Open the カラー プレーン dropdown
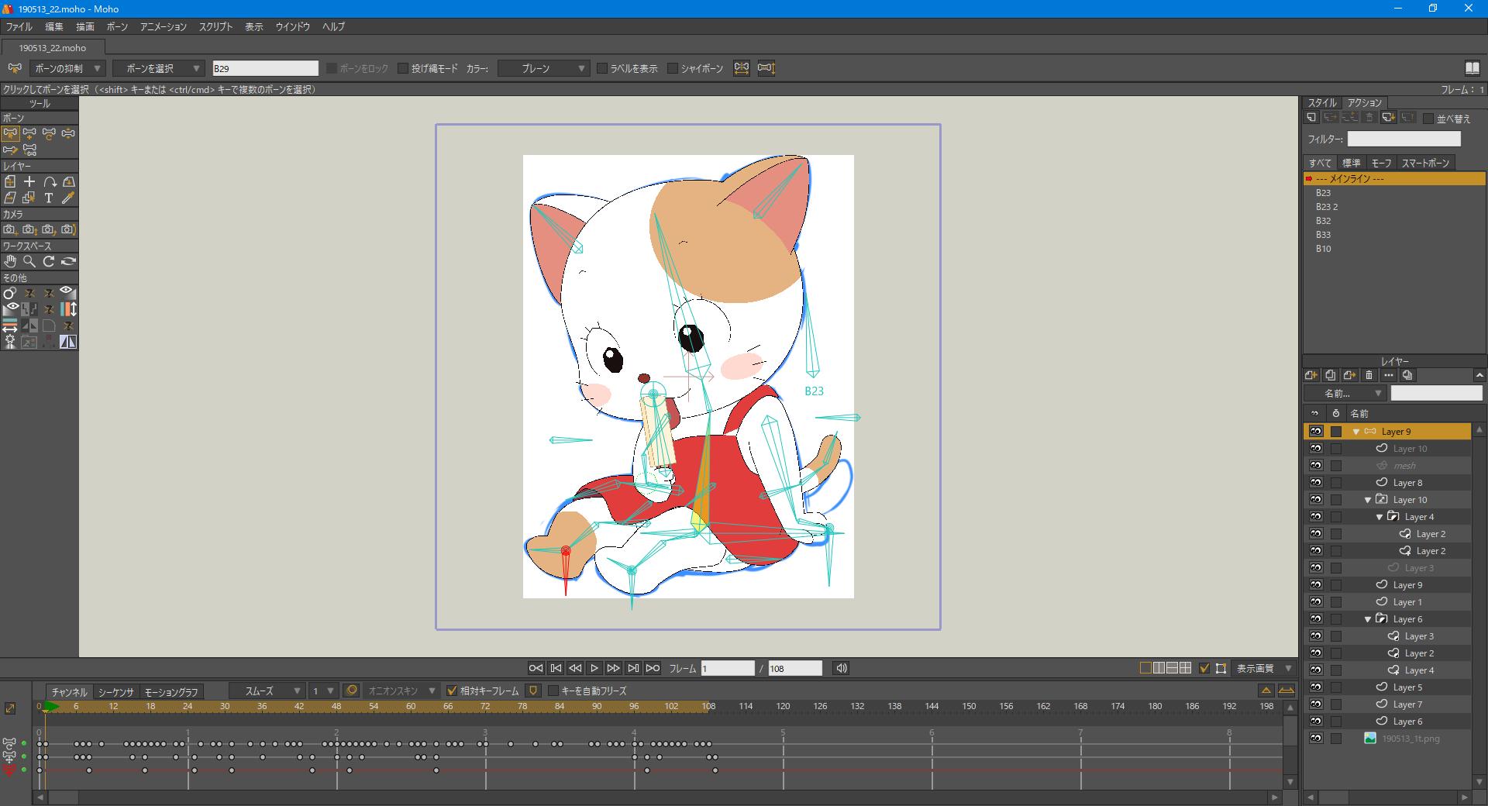Image resolution: width=1488 pixels, height=806 pixels. [x=544, y=69]
